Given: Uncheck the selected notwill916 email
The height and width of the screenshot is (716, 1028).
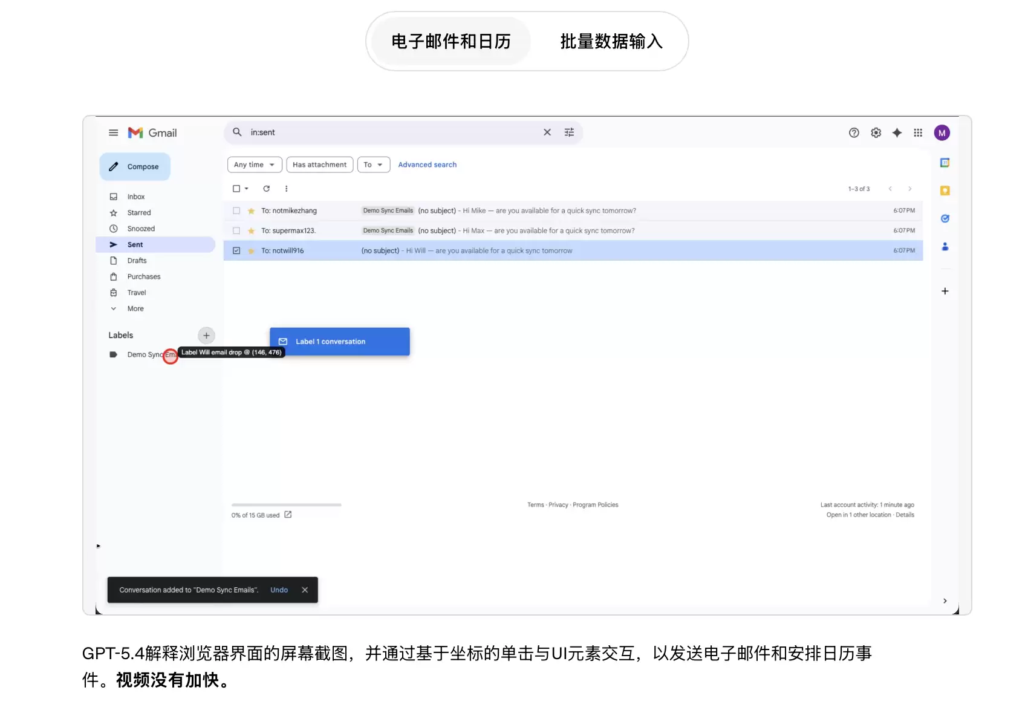Looking at the screenshot, I should coord(236,250).
